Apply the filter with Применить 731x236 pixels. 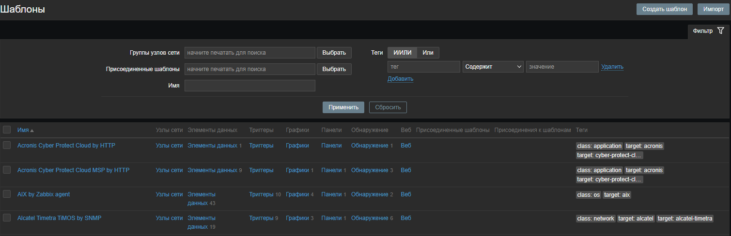point(343,107)
